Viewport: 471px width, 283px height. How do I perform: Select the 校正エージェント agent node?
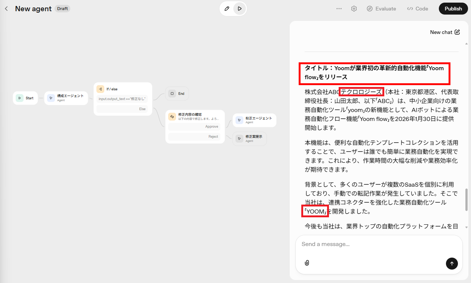point(254,120)
